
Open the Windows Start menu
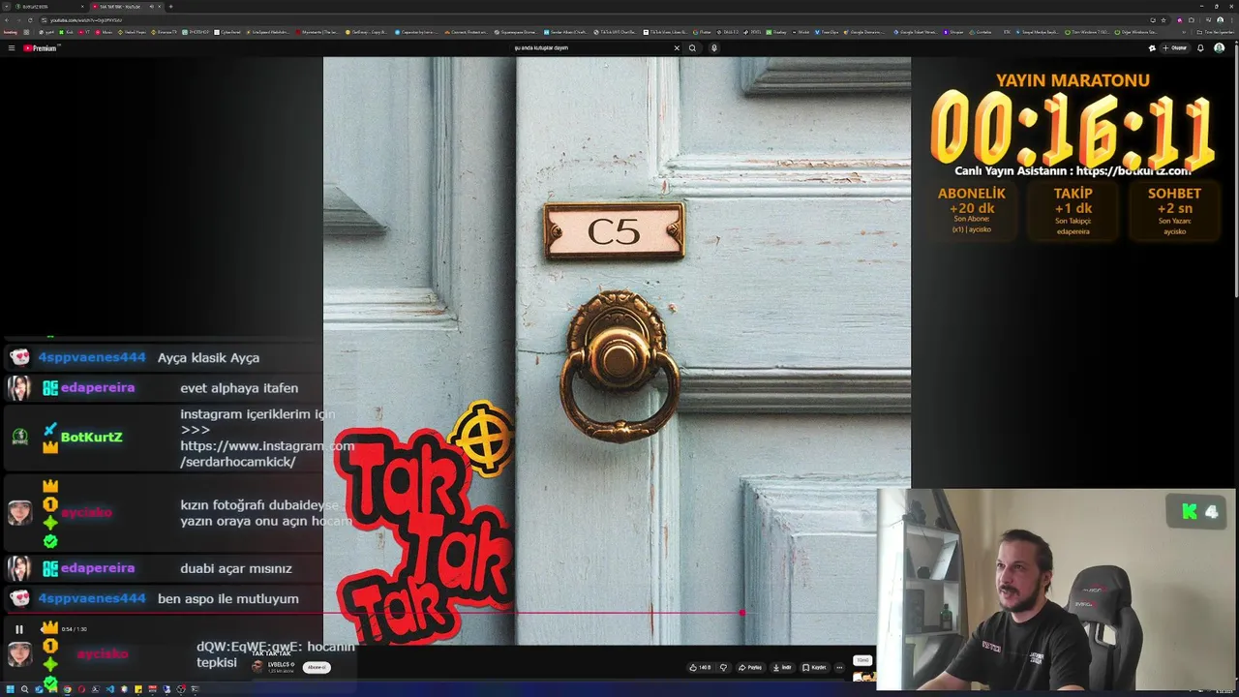click(x=10, y=689)
